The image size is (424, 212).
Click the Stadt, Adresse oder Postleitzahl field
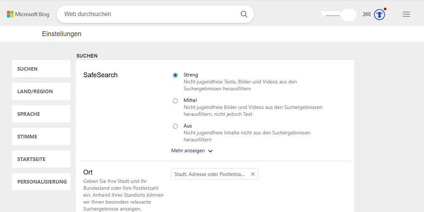pos(210,174)
